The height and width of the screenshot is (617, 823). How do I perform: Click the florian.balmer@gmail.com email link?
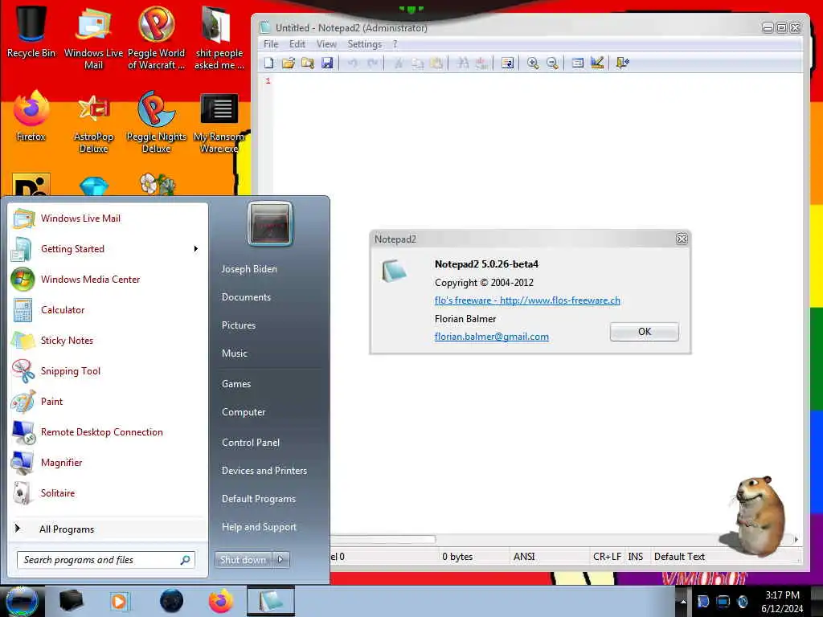click(x=491, y=337)
